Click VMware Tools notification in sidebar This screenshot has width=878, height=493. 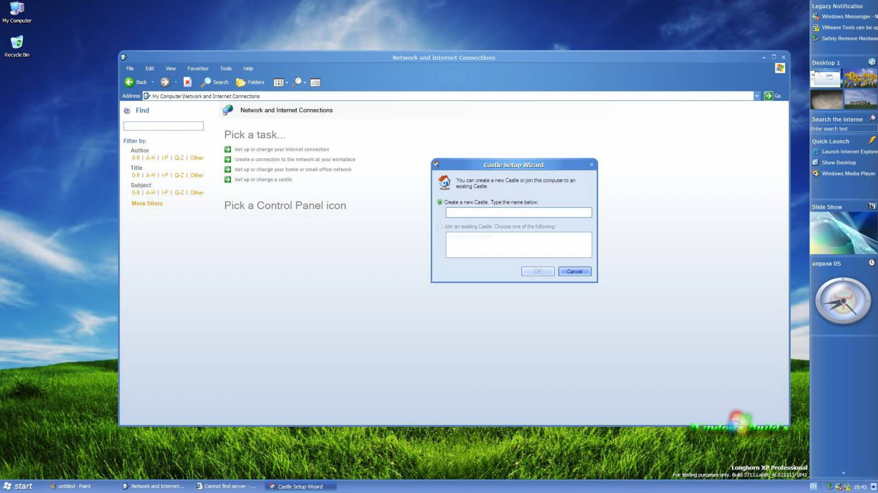[845, 27]
